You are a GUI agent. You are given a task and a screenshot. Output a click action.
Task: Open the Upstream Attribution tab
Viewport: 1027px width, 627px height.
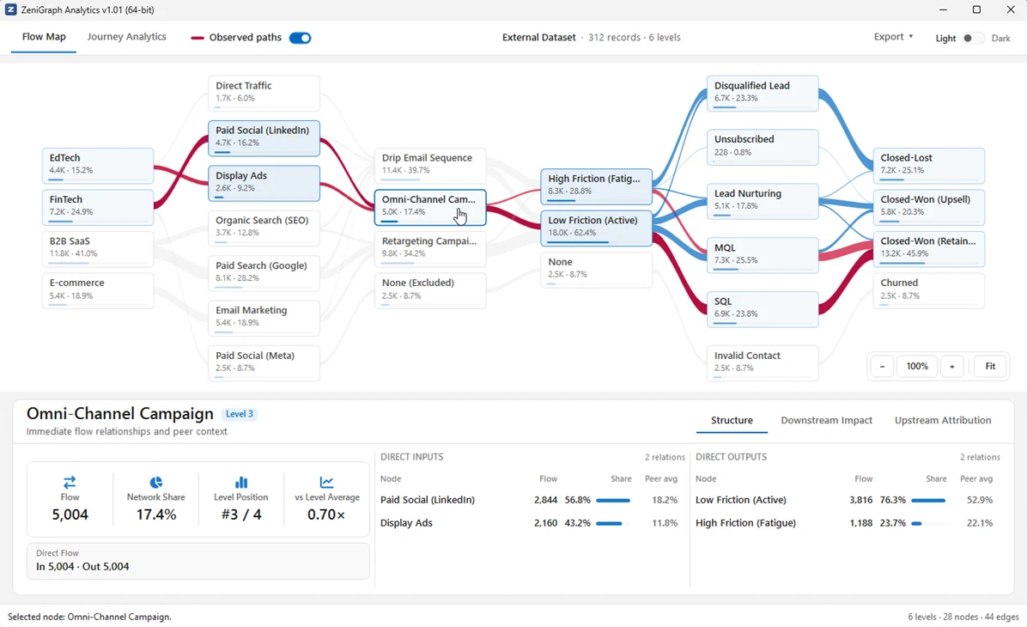click(x=943, y=420)
